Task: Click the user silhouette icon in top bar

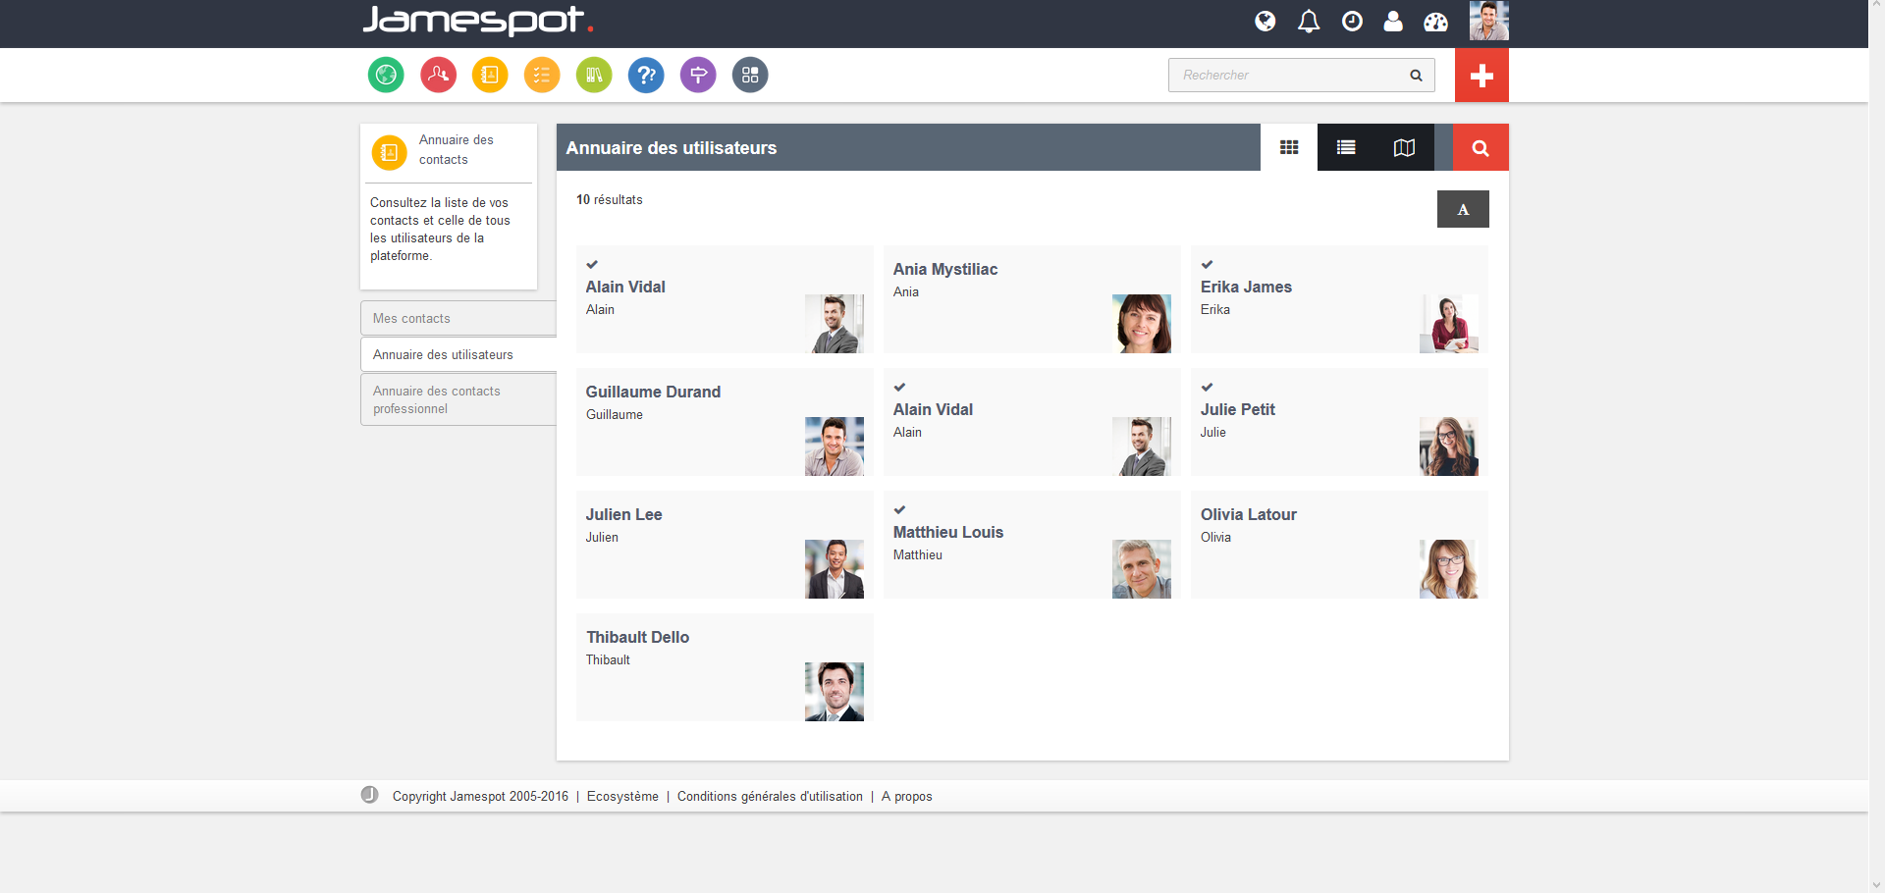Action: click(x=1393, y=22)
